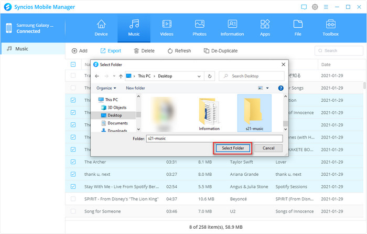Sort by the Date column header
The width and height of the screenshot is (367, 234).
pos(326,65)
